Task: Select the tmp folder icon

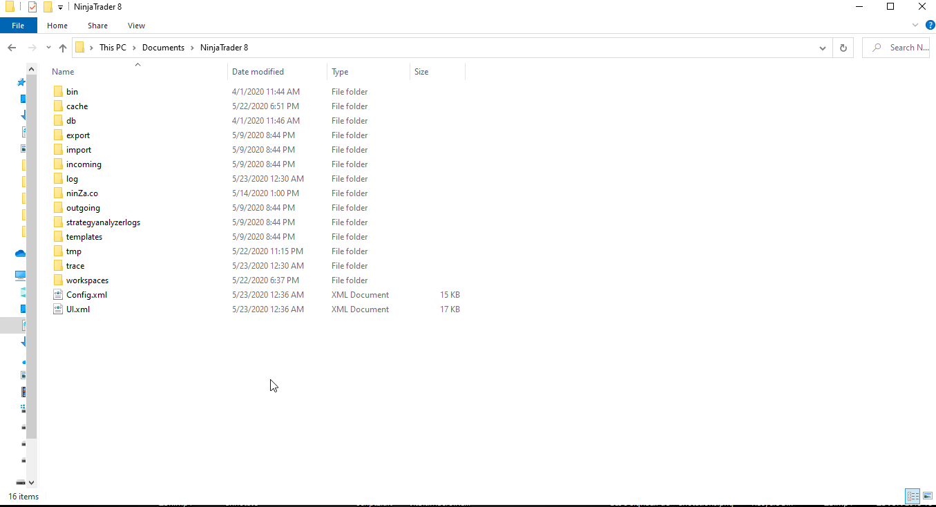Action: (x=58, y=251)
